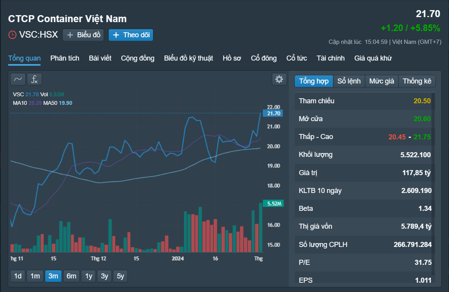Click the chart type line icon

point(18,79)
